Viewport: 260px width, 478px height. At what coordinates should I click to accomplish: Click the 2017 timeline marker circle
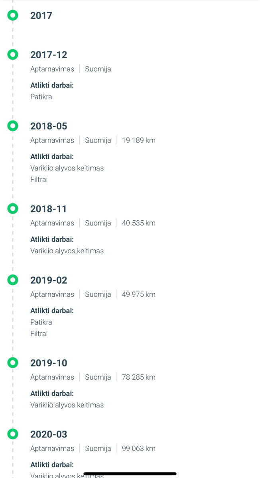pos(13,16)
